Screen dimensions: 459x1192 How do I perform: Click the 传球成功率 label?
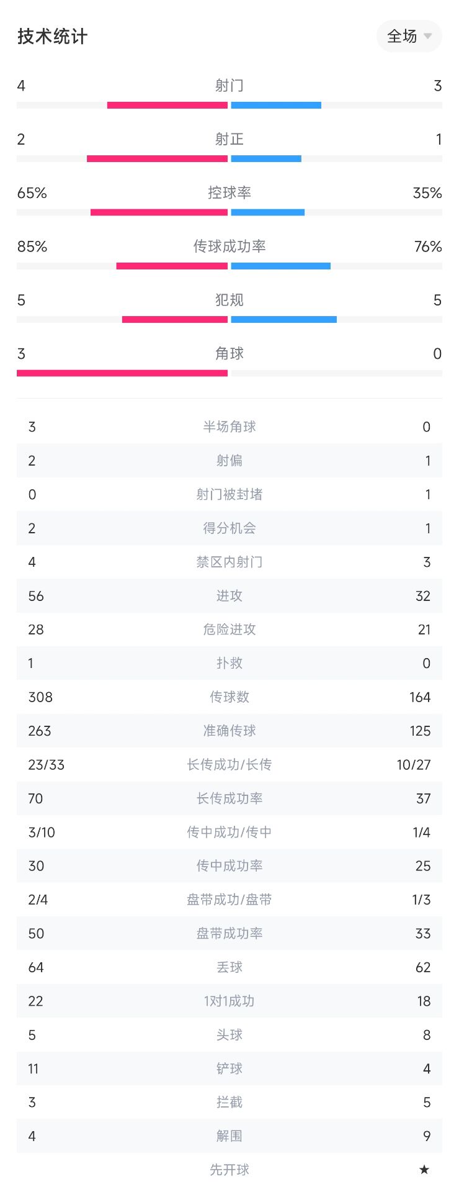pyautogui.click(x=229, y=246)
